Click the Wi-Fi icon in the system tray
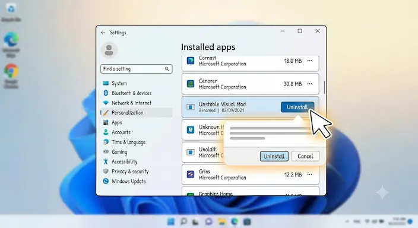The image size is (418, 228). 368,221
